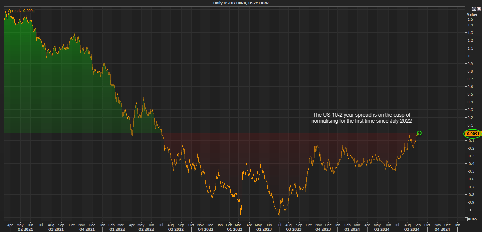482x232 pixels.
Task: Click the panel maximize/restore icon at top right
Action: pyautogui.click(x=474, y=9)
